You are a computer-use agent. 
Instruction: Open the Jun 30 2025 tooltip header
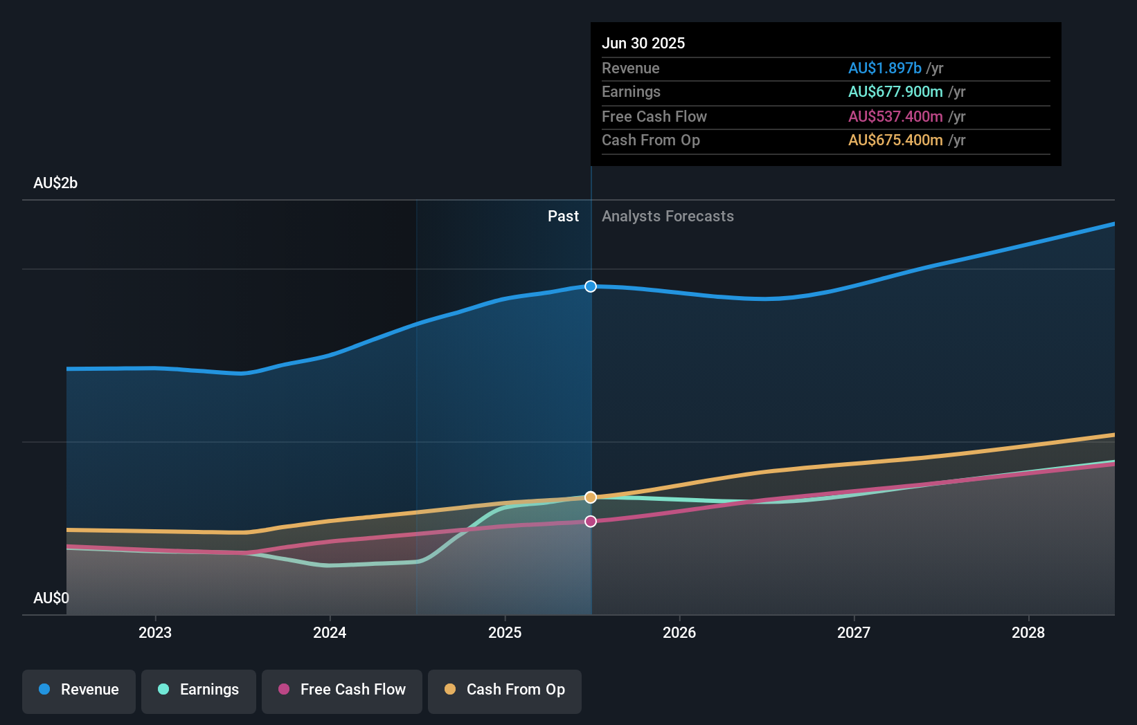click(x=643, y=43)
